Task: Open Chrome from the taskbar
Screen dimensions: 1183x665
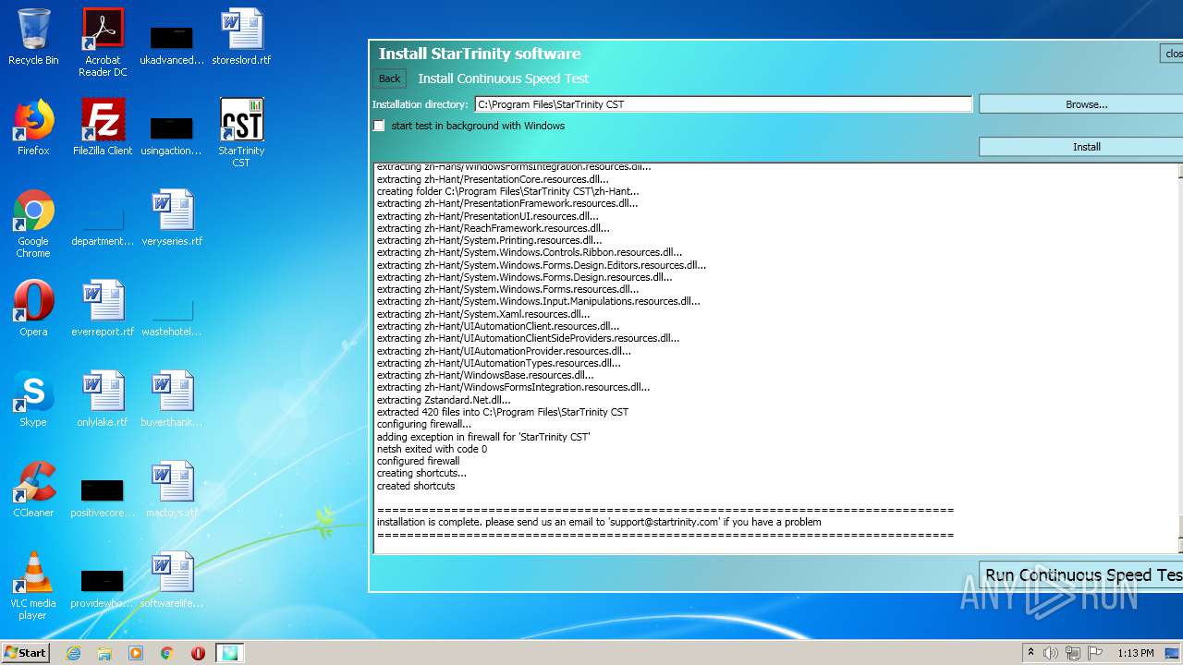Action: [167, 653]
